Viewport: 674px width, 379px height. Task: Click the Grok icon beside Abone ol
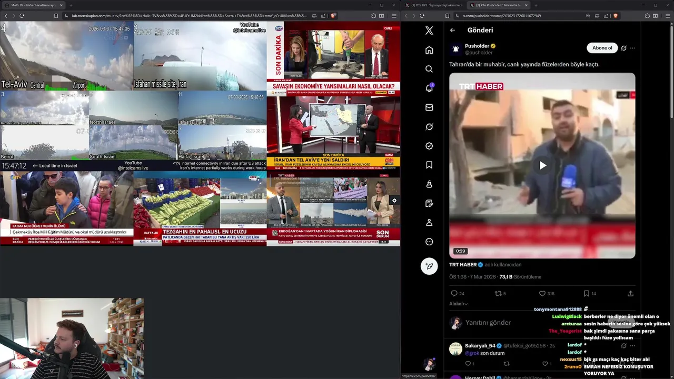pyautogui.click(x=623, y=48)
